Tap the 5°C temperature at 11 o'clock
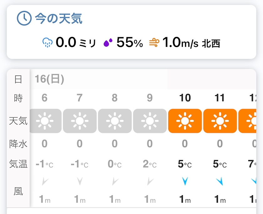 click(220, 164)
